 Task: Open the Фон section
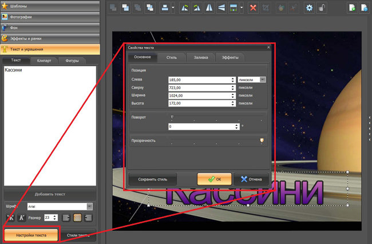[x=50, y=28]
